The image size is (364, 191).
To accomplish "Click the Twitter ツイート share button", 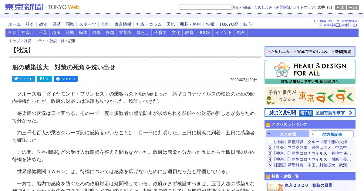I will click(x=23, y=79).
